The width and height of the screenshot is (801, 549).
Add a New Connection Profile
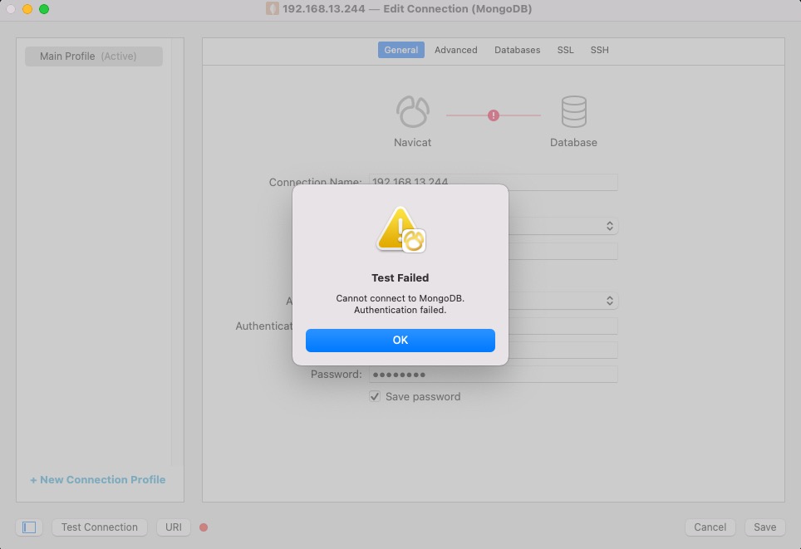(97, 479)
